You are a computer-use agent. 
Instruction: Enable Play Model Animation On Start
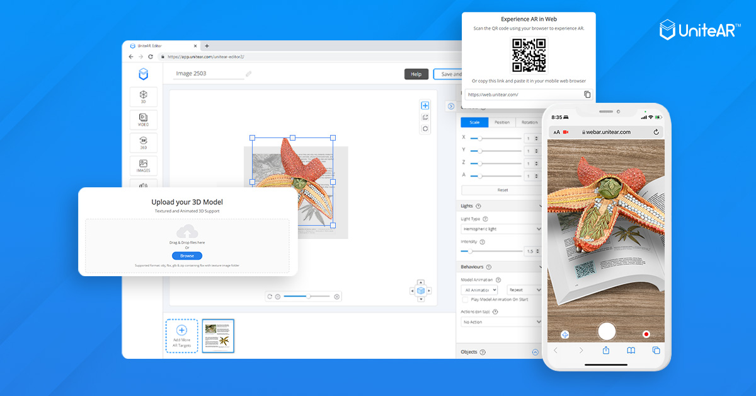(466, 300)
